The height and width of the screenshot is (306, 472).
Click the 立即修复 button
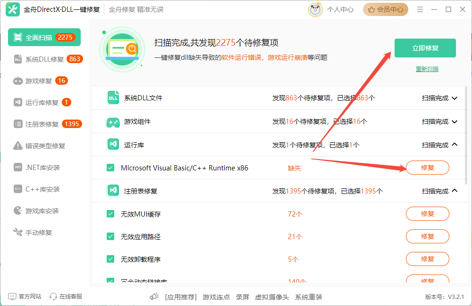tap(425, 48)
